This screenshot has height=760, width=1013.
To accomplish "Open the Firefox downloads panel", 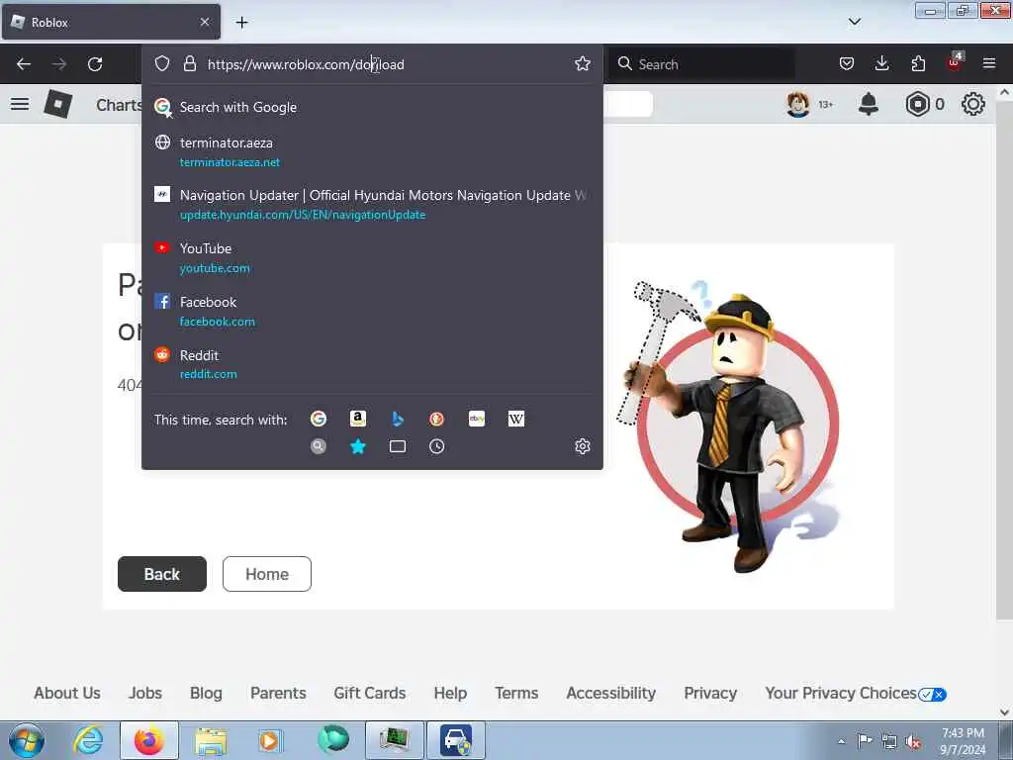I will [x=881, y=63].
